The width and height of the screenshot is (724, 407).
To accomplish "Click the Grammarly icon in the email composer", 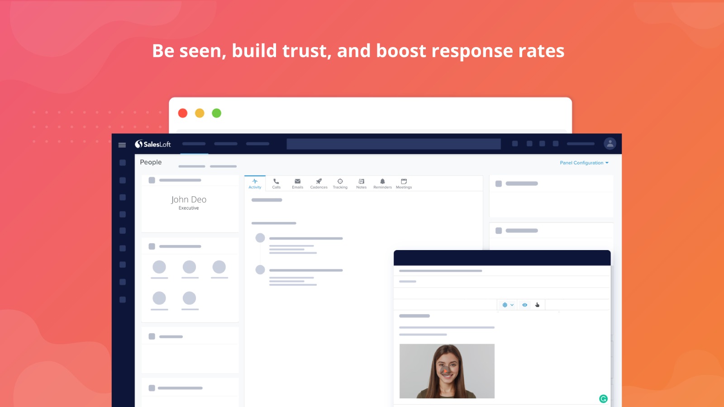I will [x=603, y=398].
